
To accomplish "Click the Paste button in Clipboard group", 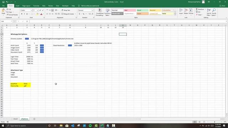I will 3,11.
